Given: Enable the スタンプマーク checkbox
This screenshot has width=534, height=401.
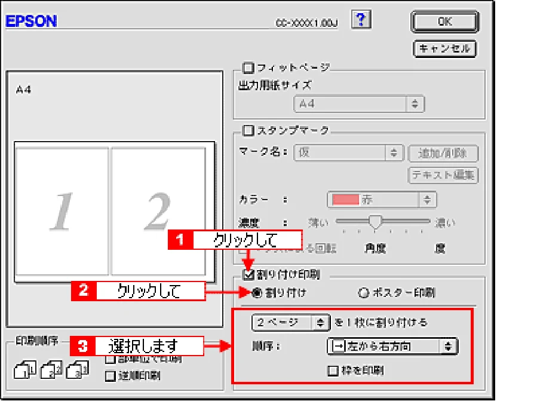Looking at the screenshot, I should pos(248,130).
